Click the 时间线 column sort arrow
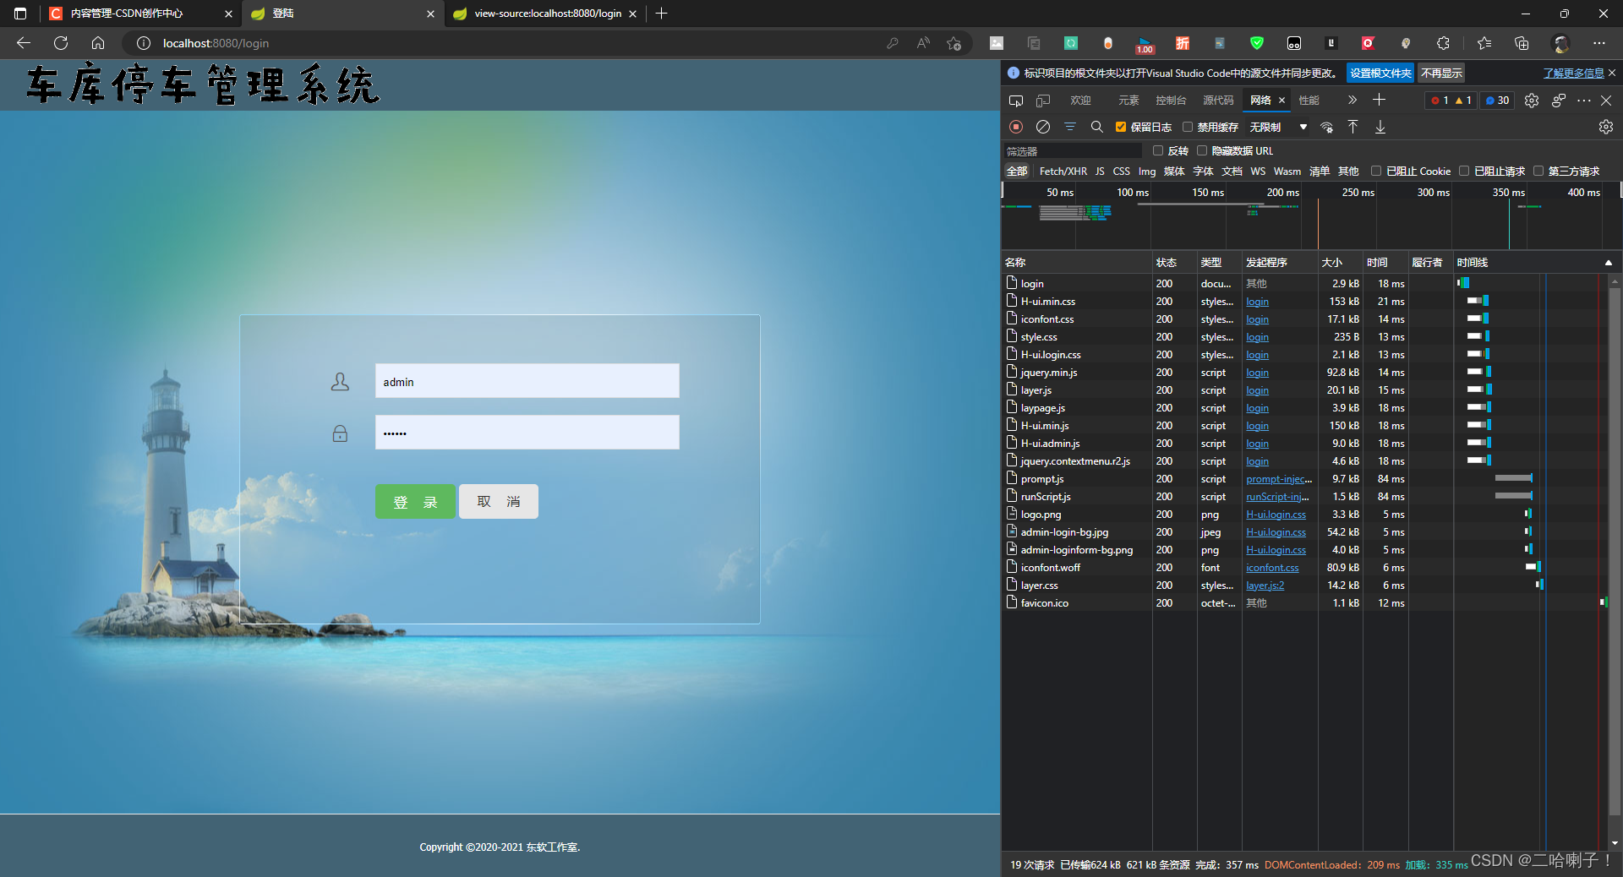The image size is (1623, 877). [1608, 263]
